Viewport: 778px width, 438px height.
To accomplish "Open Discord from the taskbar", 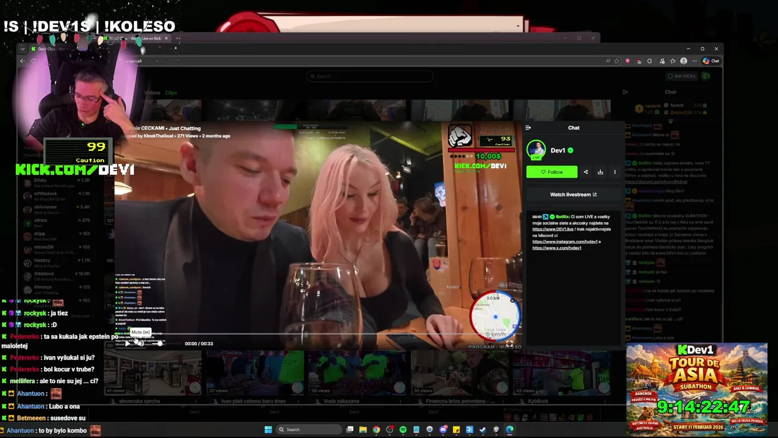I will (x=442, y=429).
